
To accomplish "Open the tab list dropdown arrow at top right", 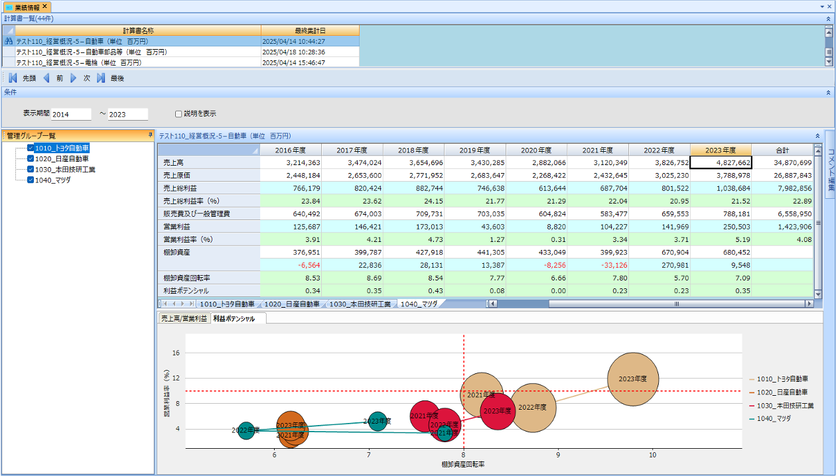I will click(823, 6).
